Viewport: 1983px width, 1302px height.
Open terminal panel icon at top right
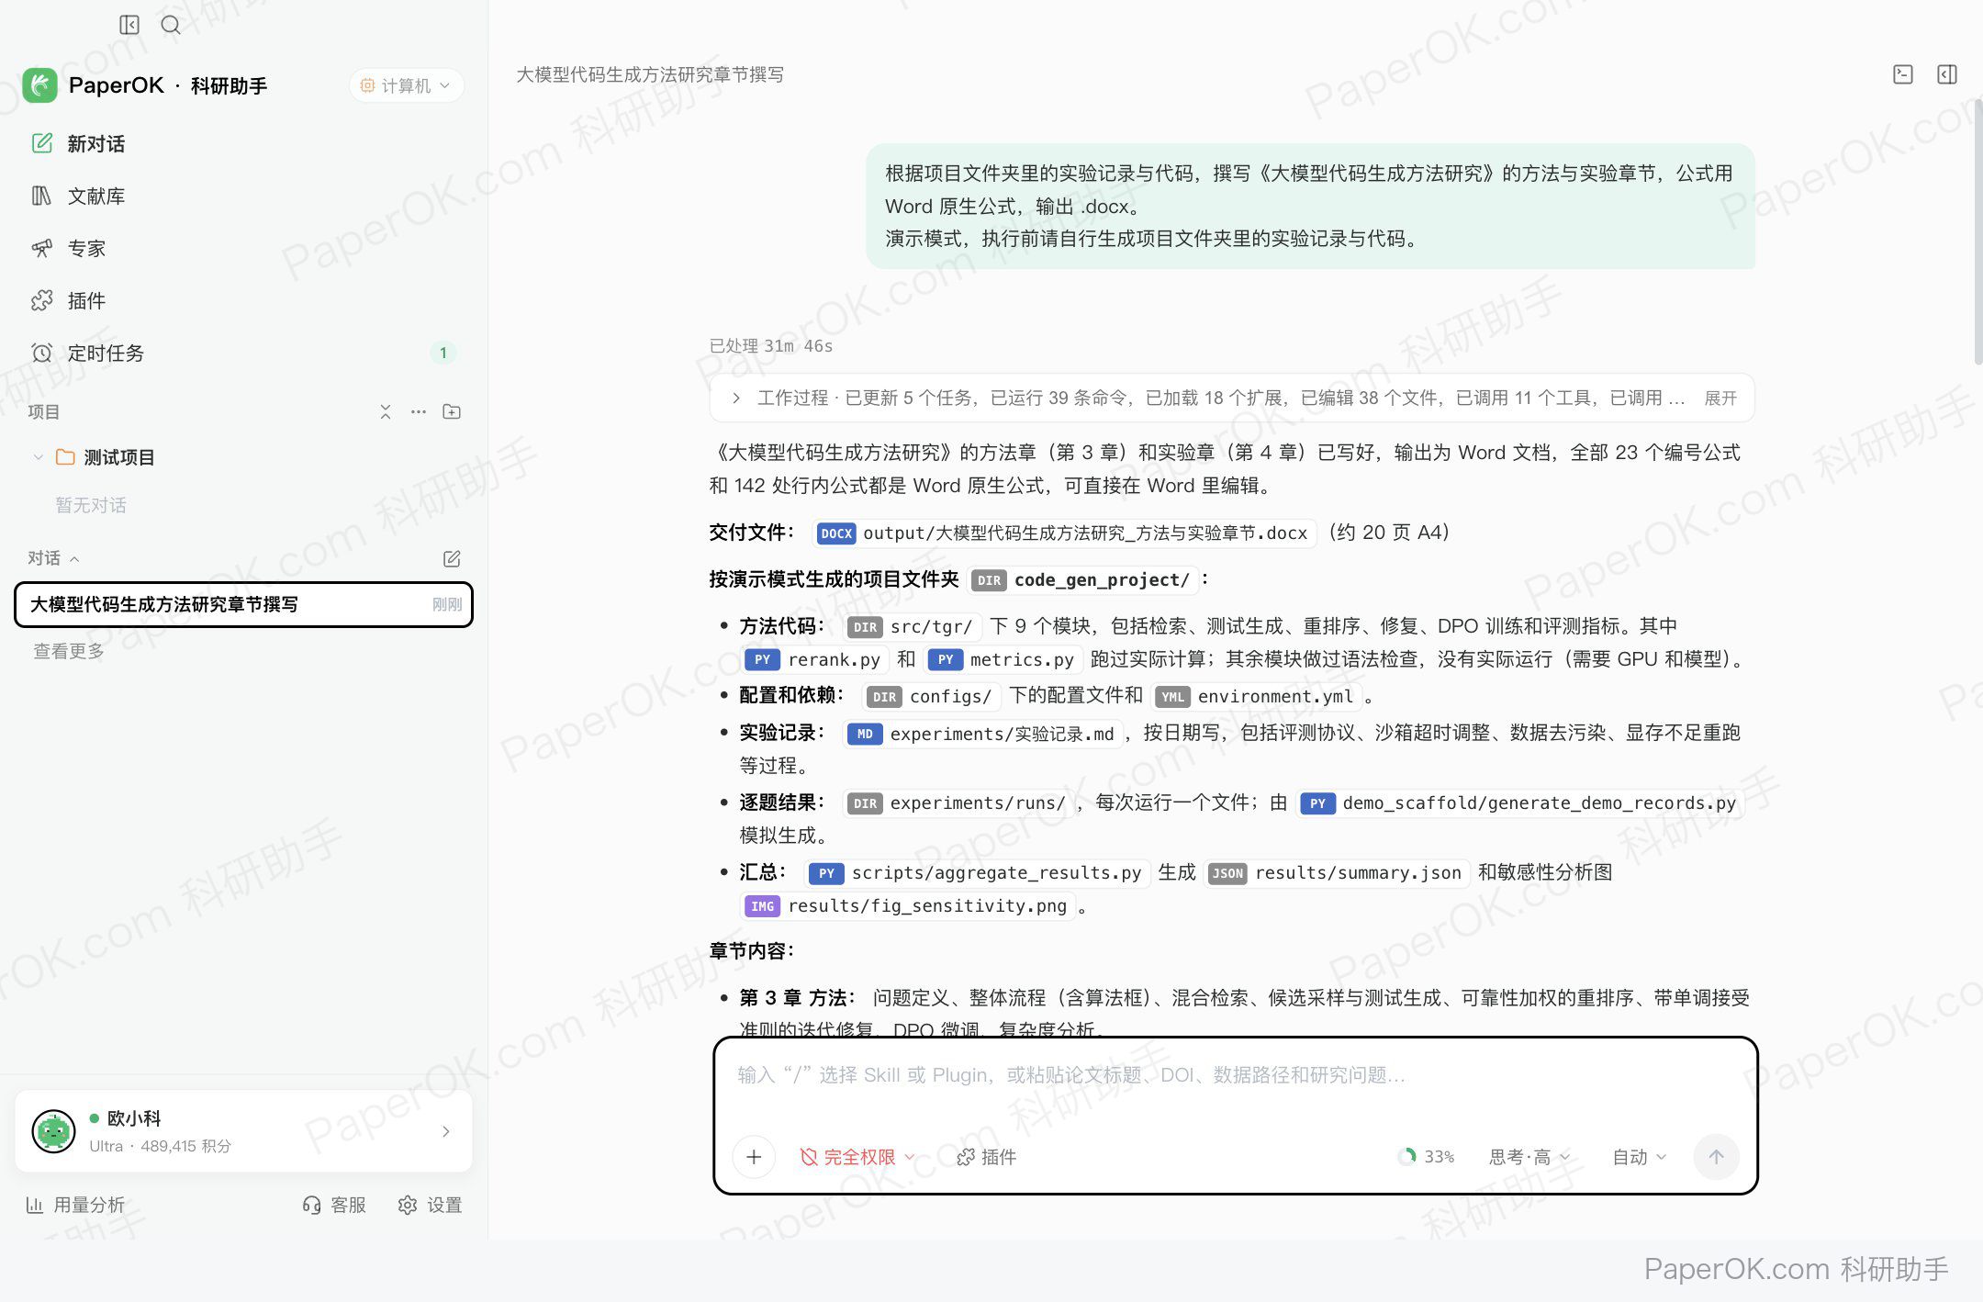coord(1903,74)
